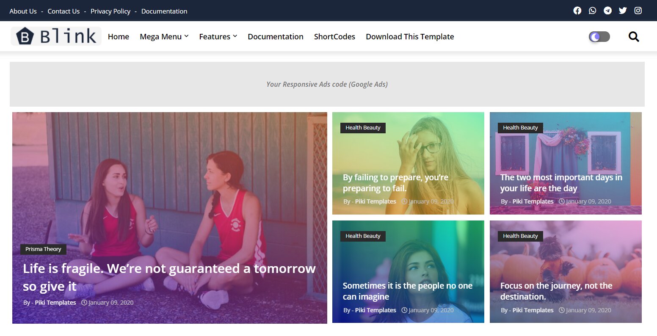The height and width of the screenshot is (336, 657).
Task: Open the Instagram social icon
Action: (638, 11)
